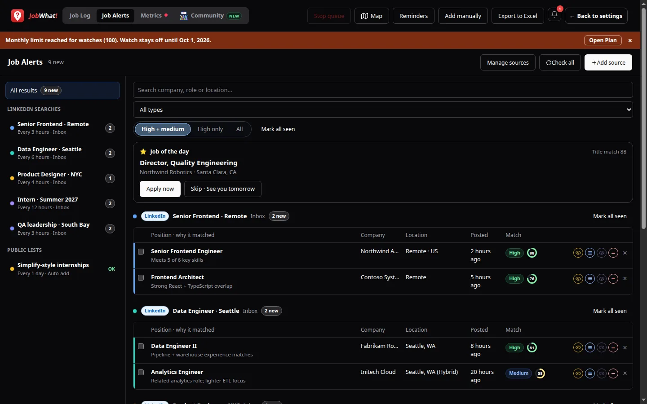Click Mark all seen beside match filters
This screenshot has width=647, height=404.
click(278, 129)
